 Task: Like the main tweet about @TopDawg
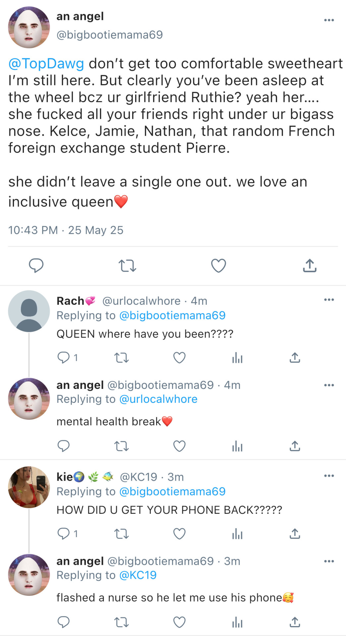[218, 266]
